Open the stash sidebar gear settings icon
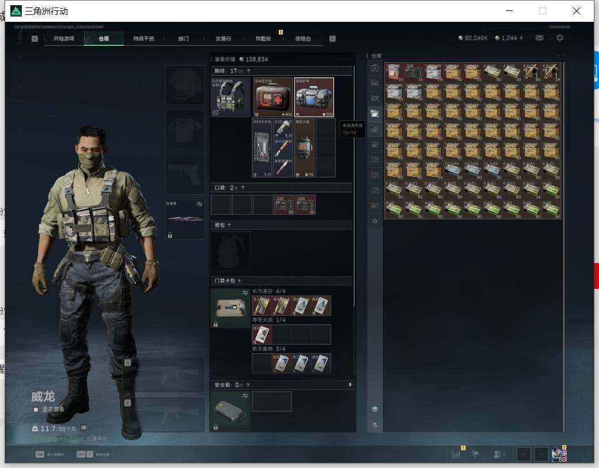This screenshot has height=468, width=599. pyautogui.click(x=375, y=221)
